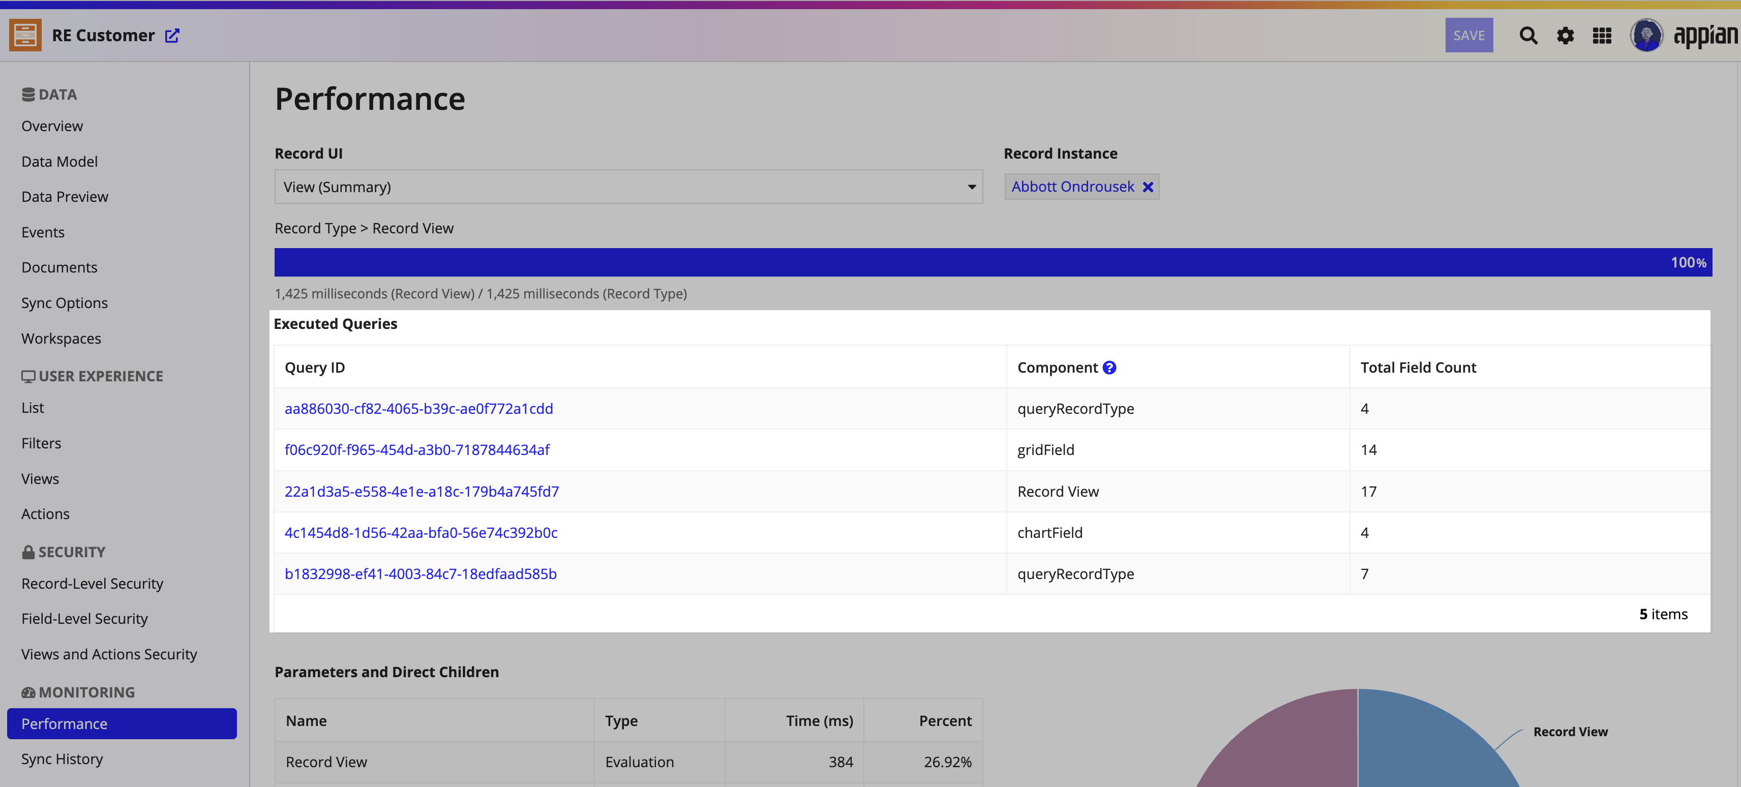Open the apps grid navigation icon
Screen dimensions: 1741x787
(x=1602, y=35)
